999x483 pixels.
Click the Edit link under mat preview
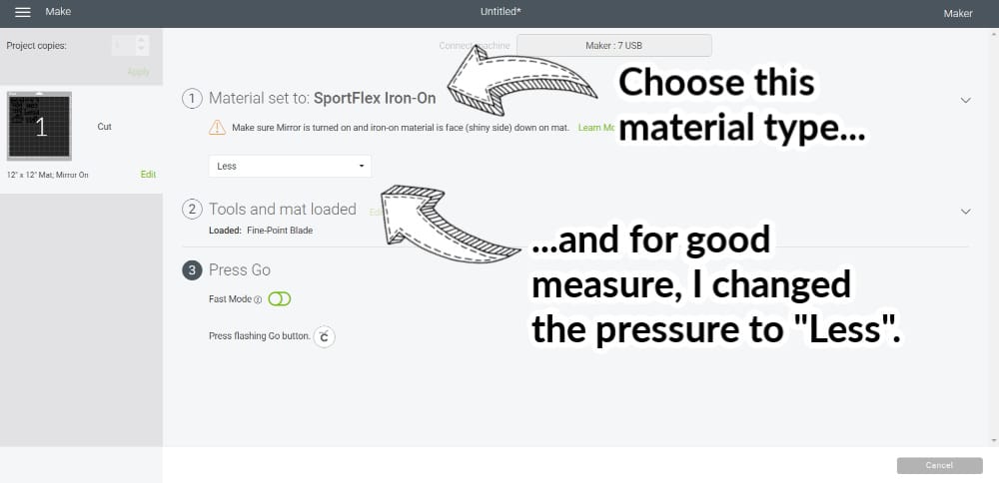tap(149, 175)
